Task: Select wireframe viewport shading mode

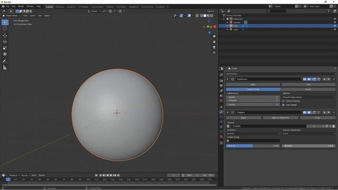Action: 201,15
